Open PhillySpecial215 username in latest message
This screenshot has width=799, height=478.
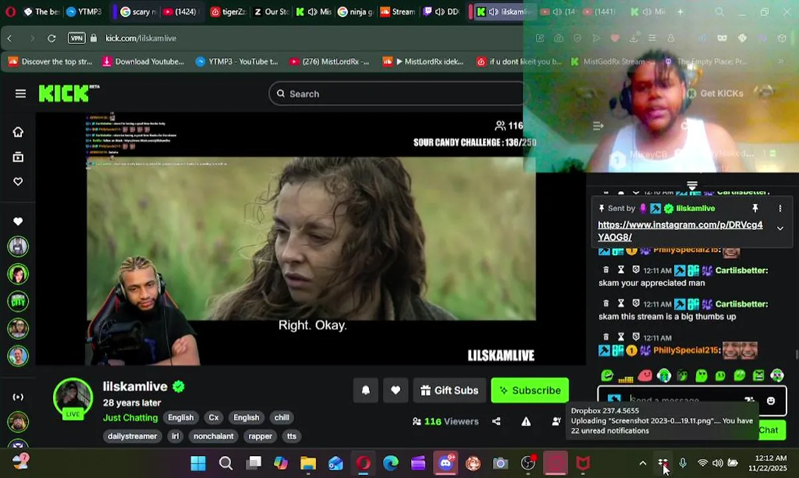(686, 351)
